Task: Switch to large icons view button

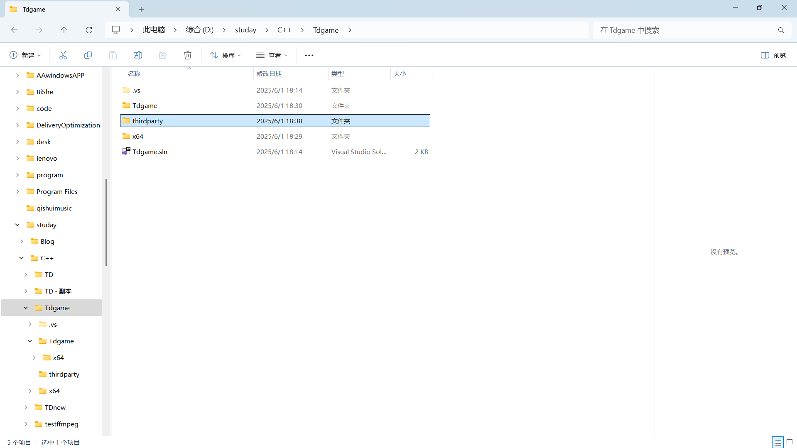Action: pos(790,442)
